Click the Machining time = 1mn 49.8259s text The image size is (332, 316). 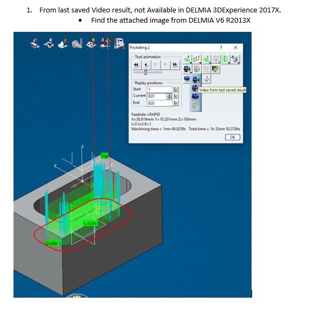158,129
